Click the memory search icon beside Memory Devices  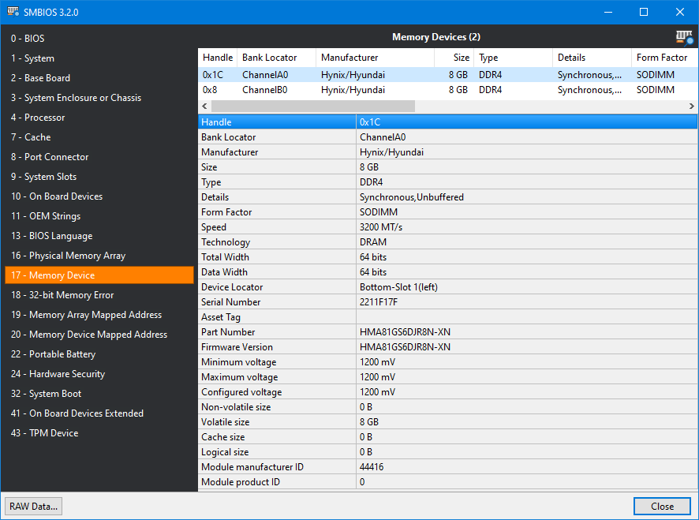(684, 37)
